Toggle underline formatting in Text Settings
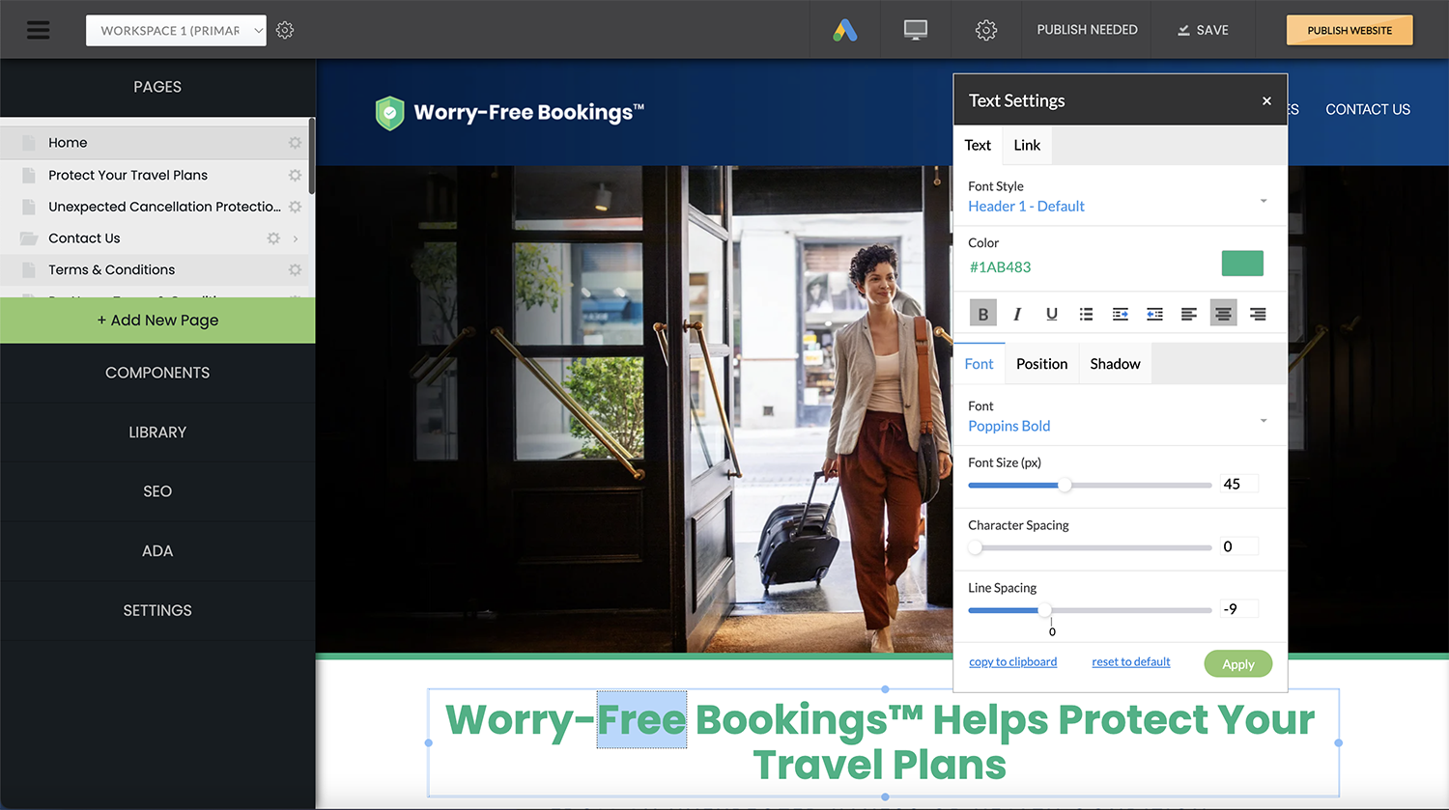This screenshot has height=810, width=1449. pyautogui.click(x=1051, y=314)
